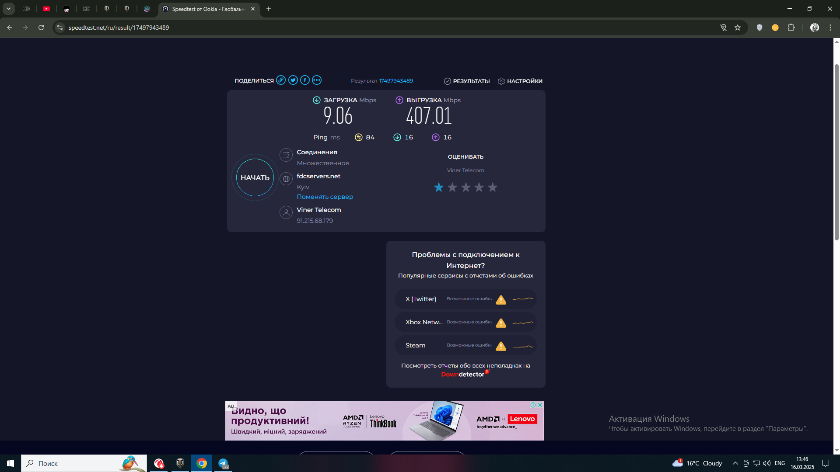Screen dimensions: 840x472
Task: Switch the ENG input language
Action: tap(780, 463)
